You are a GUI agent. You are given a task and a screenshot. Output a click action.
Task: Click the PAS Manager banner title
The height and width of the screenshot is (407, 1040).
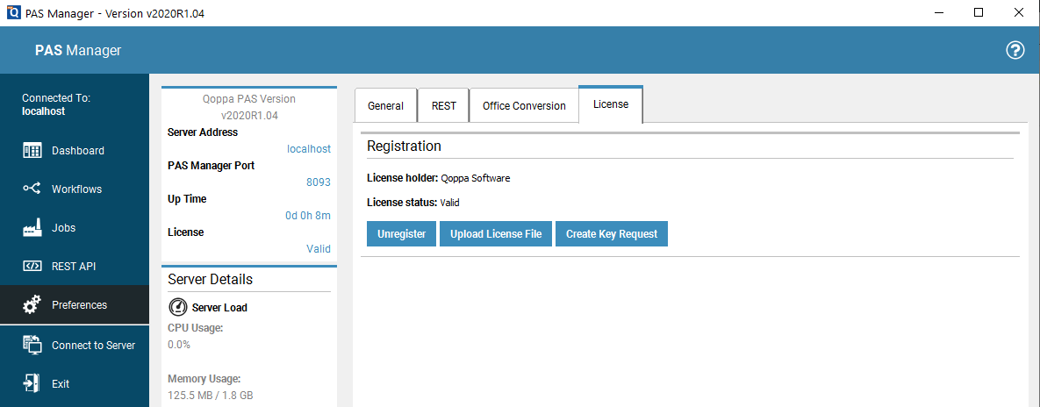pyautogui.click(x=78, y=50)
